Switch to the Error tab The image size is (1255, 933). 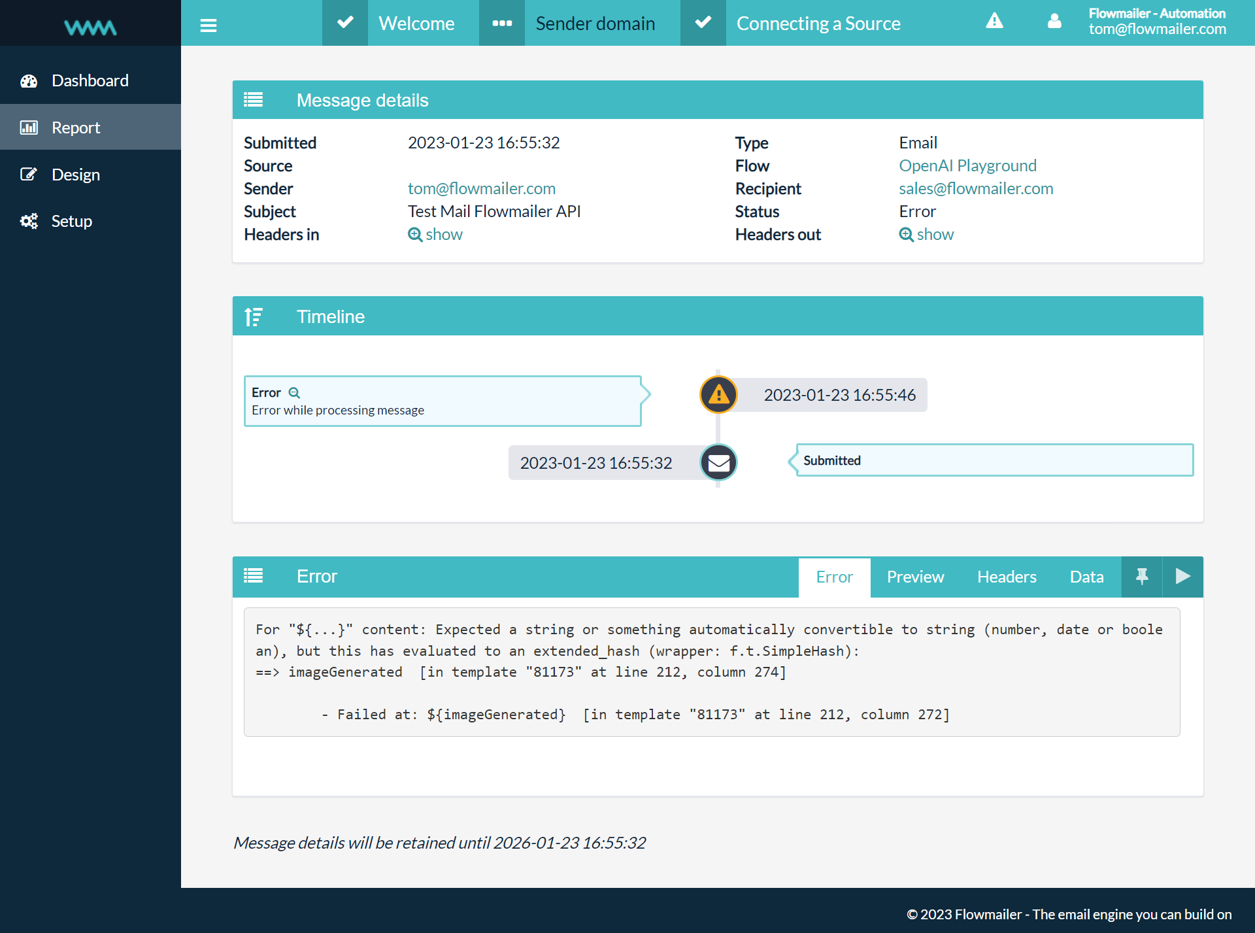coord(834,577)
